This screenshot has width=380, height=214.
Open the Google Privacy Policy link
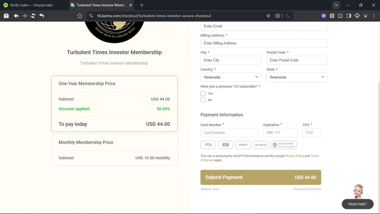point(295,156)
